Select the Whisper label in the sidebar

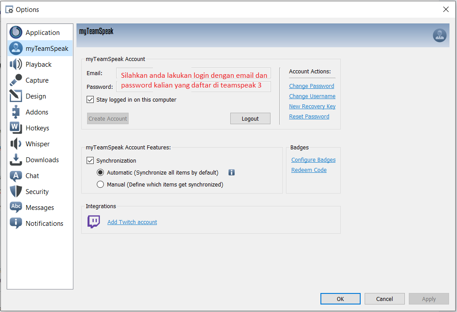37,144
